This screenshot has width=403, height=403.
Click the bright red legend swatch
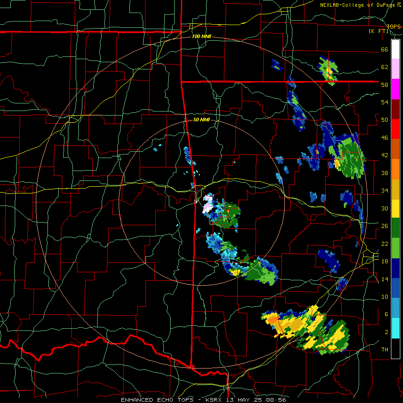[395, 129]
